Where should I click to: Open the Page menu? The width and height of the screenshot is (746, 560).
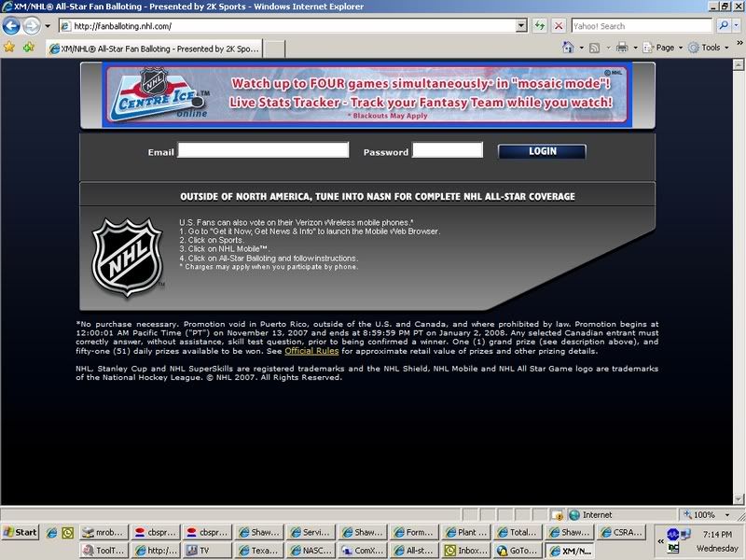[663, 48]
